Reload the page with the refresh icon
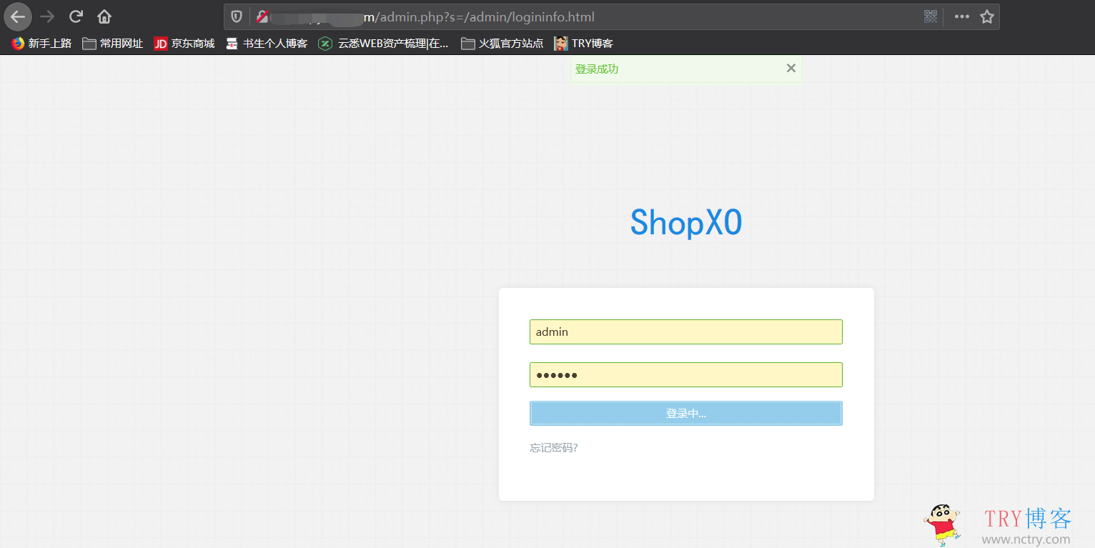This screenshot has width=1095, height=548. click(76, 16)
